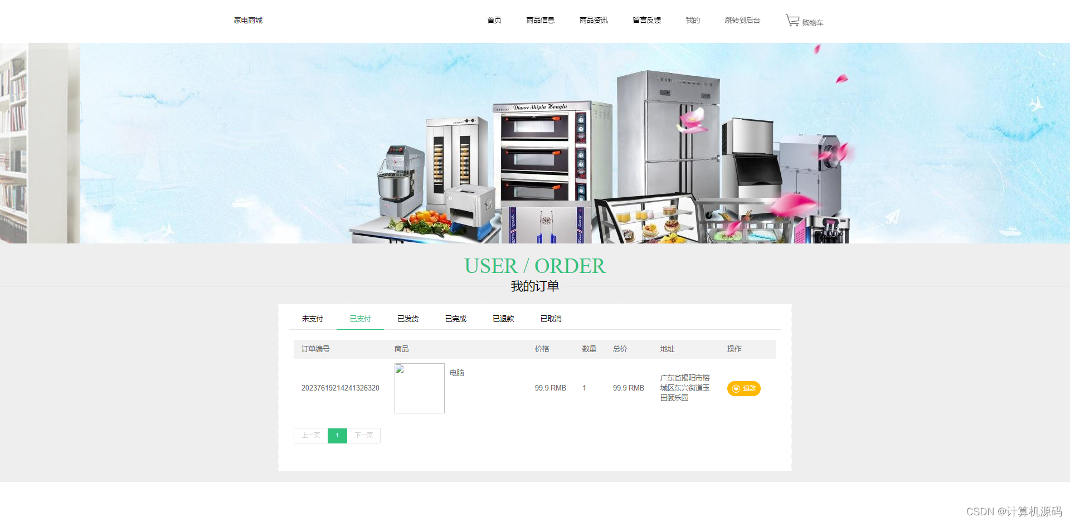Open the 留言反馈 feedback menu item
The height and width of the screenshot is (522, 1070).
pyautogui.click(x=646, y=20)
